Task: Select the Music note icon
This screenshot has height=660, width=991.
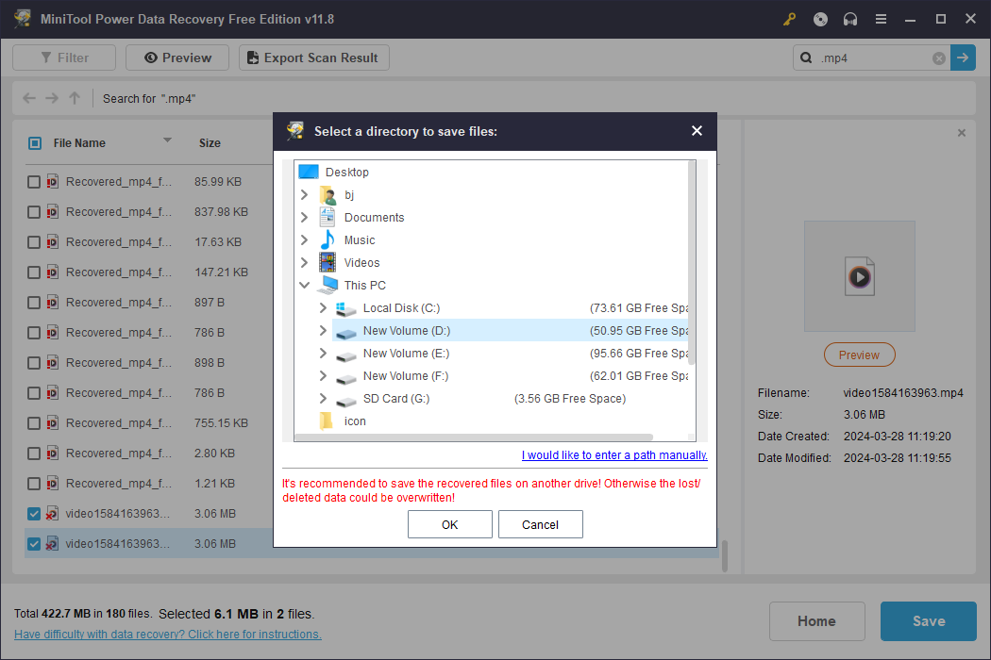Action: click(x=328, y=240)
